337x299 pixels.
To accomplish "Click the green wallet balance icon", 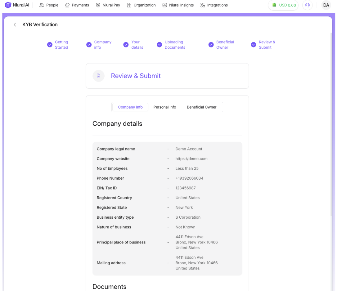I will click(x=274, y=5).
